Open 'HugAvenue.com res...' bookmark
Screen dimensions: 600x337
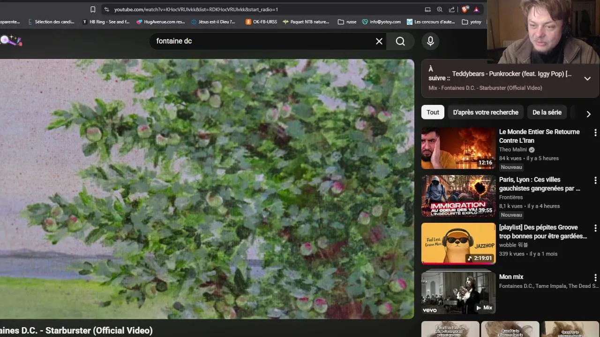tap(161, 22)
